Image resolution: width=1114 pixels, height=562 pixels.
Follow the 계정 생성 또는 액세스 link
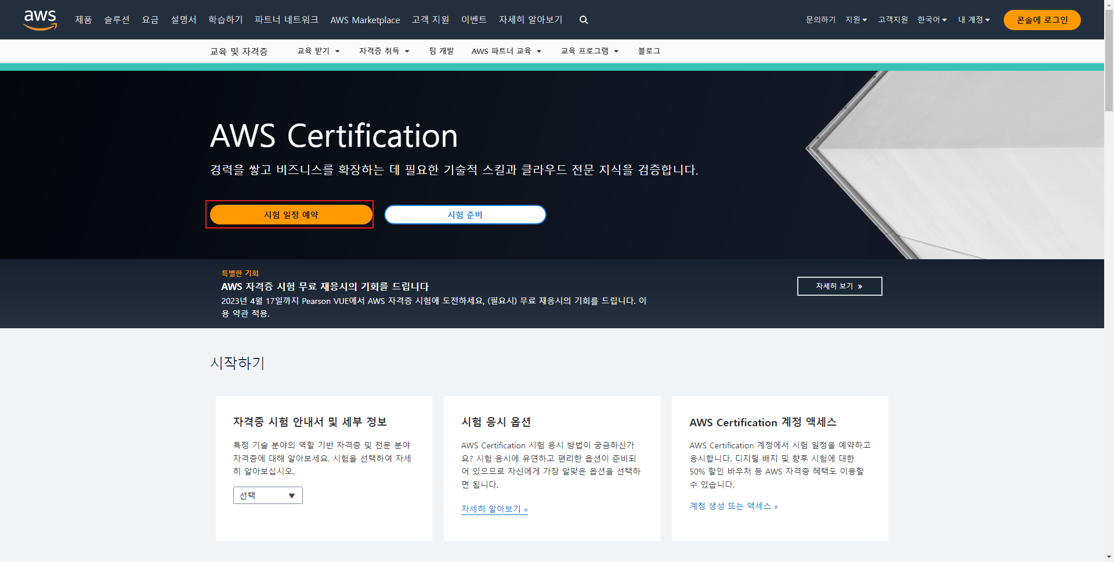(x=733, y=506)
